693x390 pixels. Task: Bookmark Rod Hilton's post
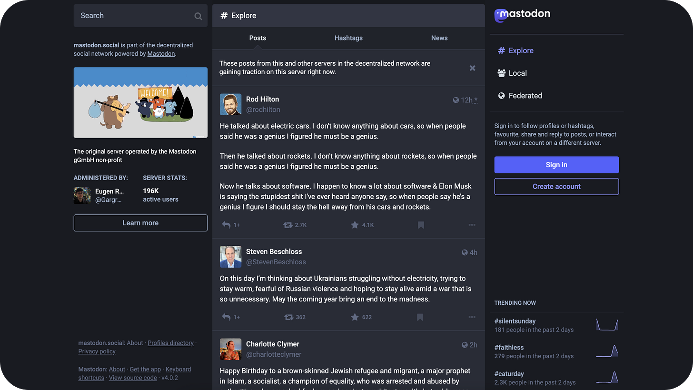tap(420, 225)
